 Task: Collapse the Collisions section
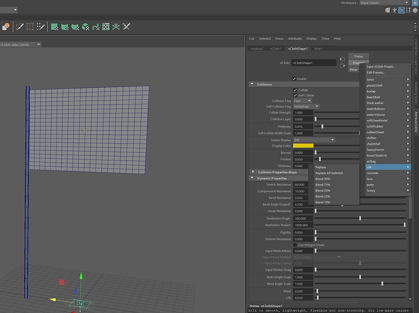pyautogui.click(x=252, y=84)
